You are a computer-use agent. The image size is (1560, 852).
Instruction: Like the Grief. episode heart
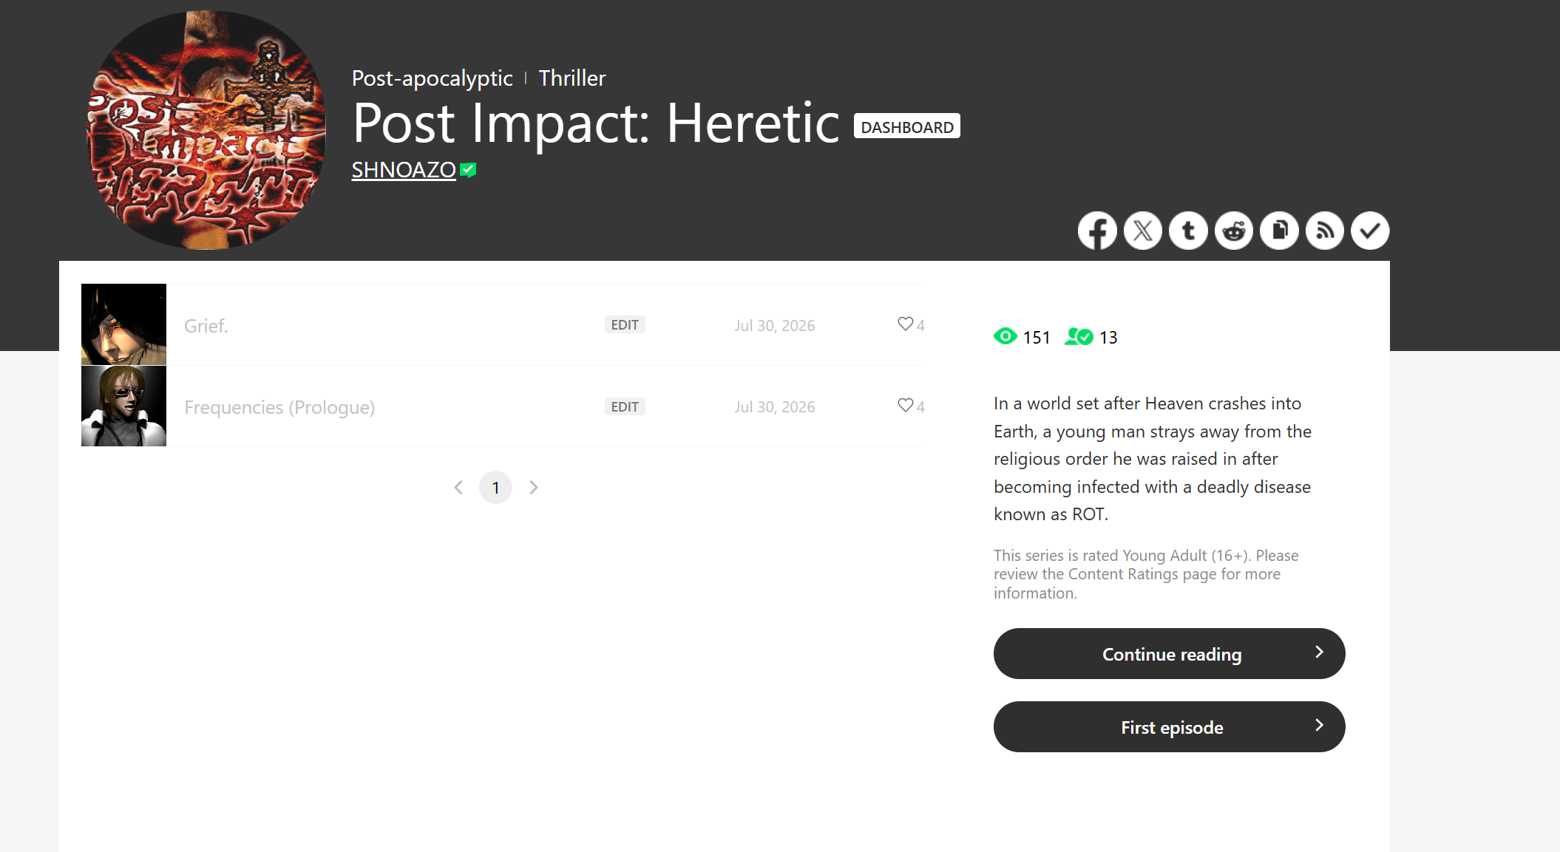tap(905, 324)
